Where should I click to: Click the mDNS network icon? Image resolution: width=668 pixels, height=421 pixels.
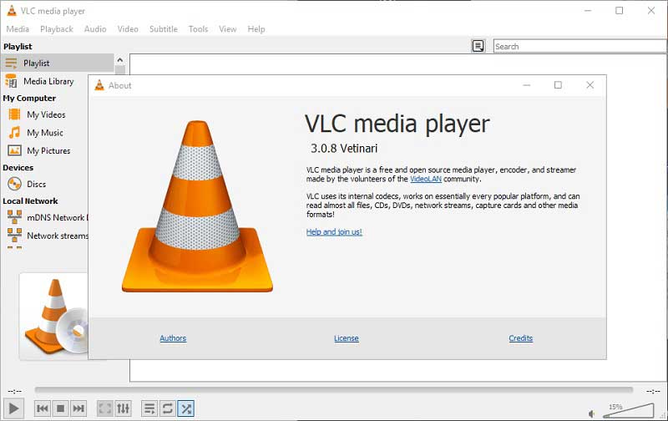(x=14, y=217)
